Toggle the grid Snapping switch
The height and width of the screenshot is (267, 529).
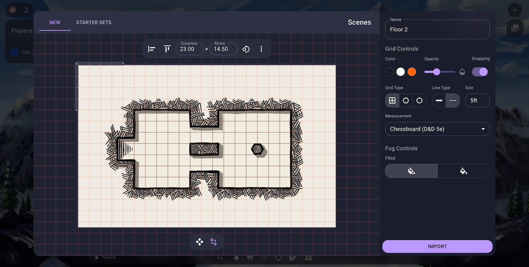480,72
